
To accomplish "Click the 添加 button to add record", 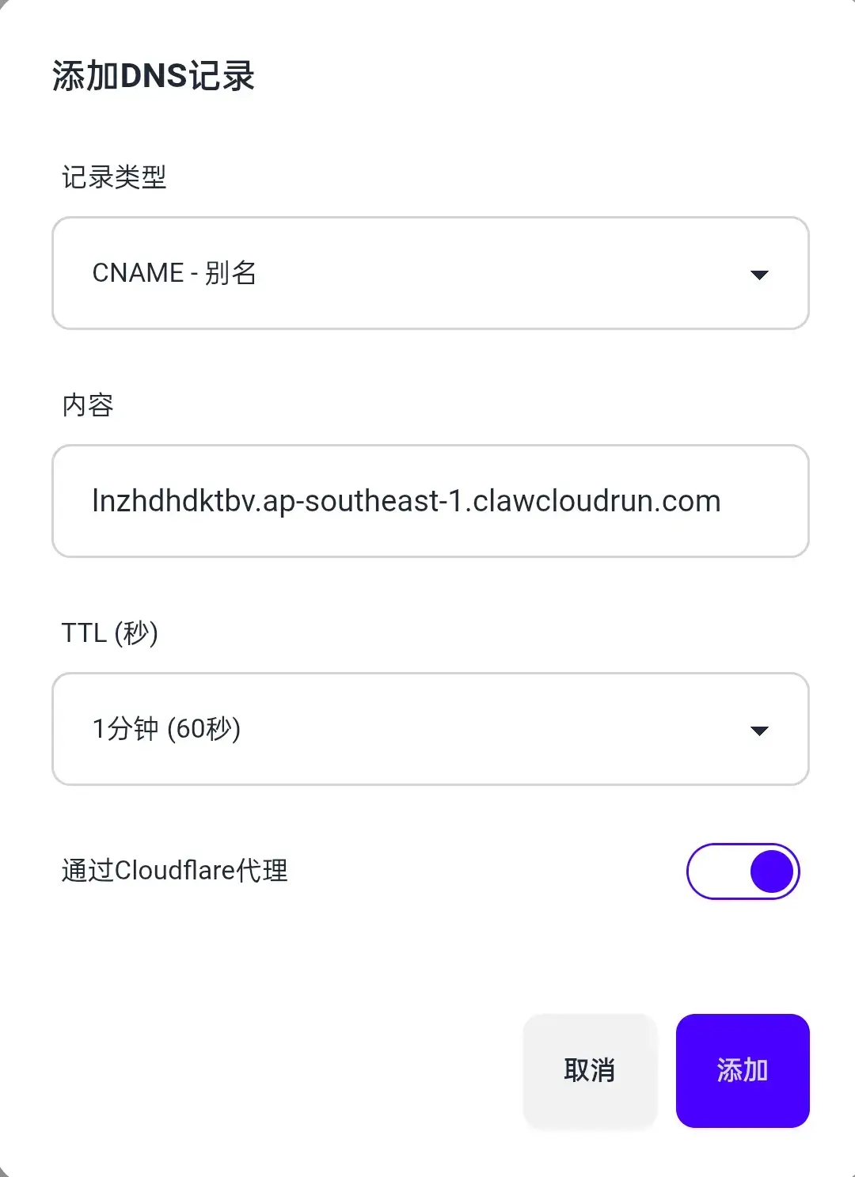I will [743, 1070].
